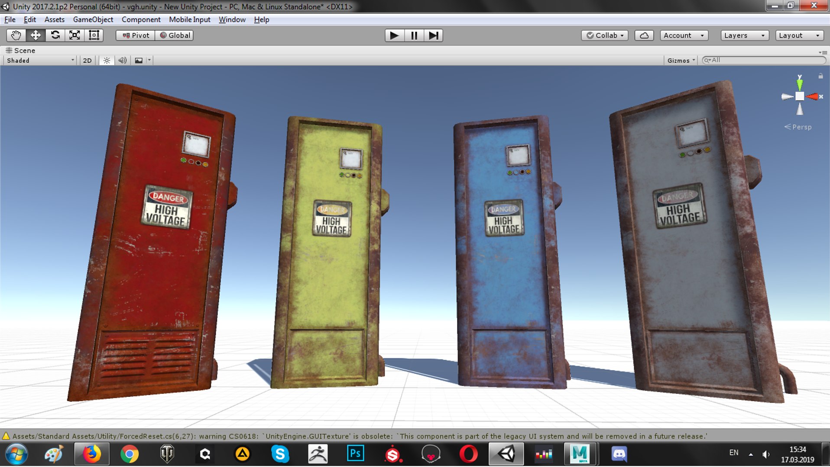Toggle scene lighting
Image resolution: width=830 pixels, height=467 pixels.
pos(107,61)
